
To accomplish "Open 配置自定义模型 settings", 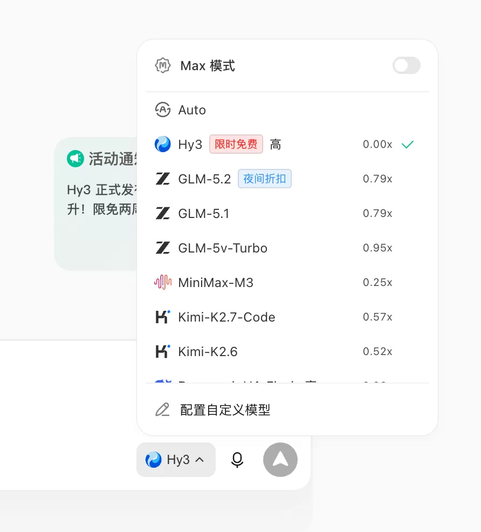I will 287,410.
